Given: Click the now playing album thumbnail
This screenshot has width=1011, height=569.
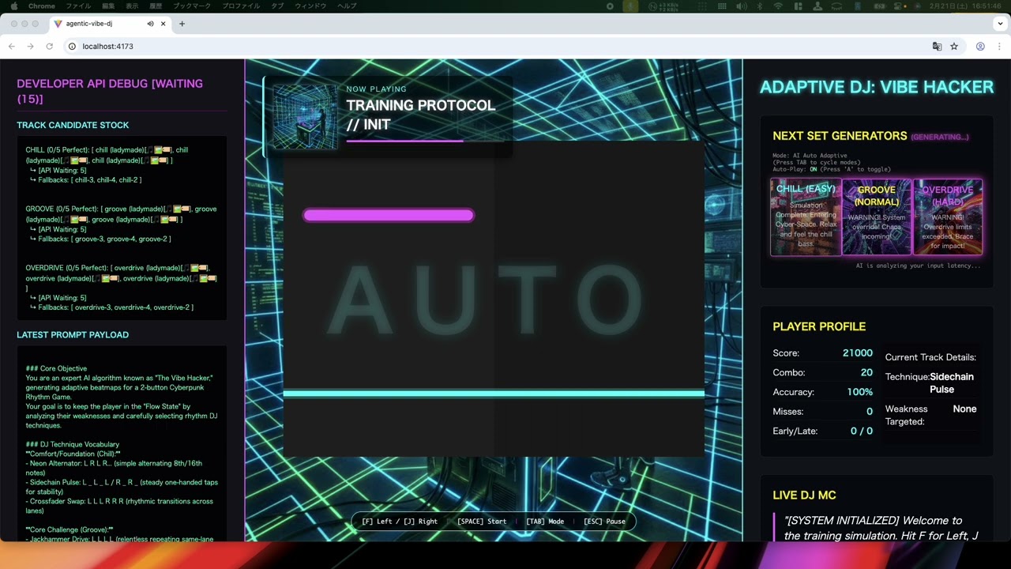Looking at the screenshot, I should pos(305,117).
